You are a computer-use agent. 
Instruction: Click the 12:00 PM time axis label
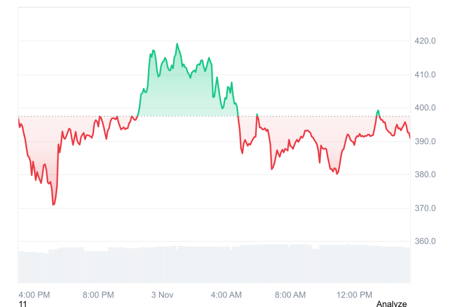(x=354, y=295)
